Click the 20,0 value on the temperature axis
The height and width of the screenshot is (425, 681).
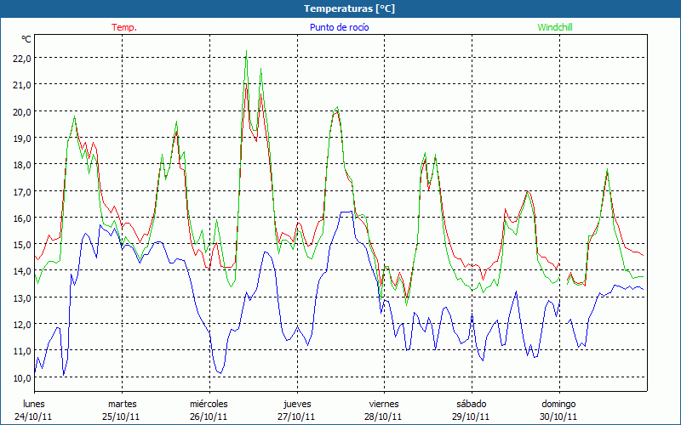tap(20, 111)
